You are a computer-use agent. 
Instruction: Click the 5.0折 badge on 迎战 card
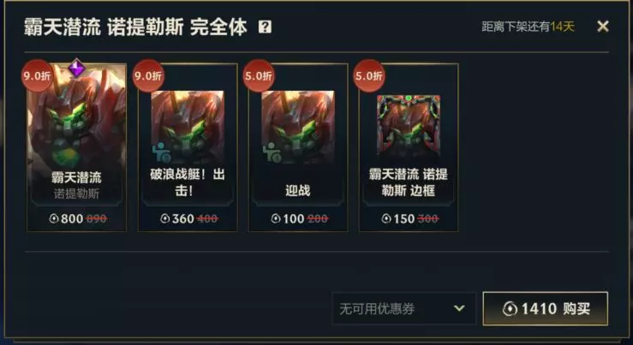(259, 76)
